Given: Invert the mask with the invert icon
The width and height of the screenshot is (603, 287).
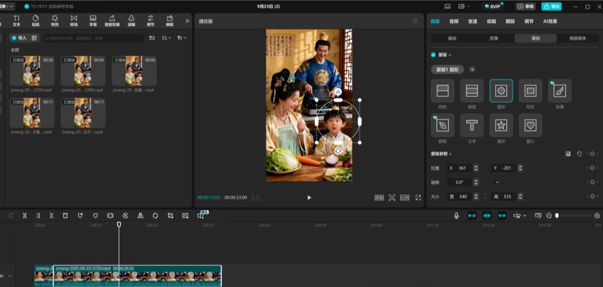Looking at the screenshot, I should coord(568,154).
